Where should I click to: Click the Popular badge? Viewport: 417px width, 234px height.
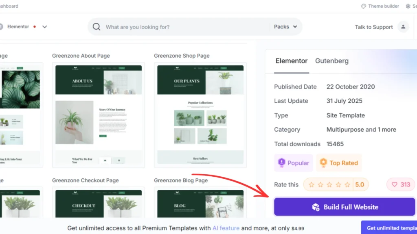(x=293, y=162)
